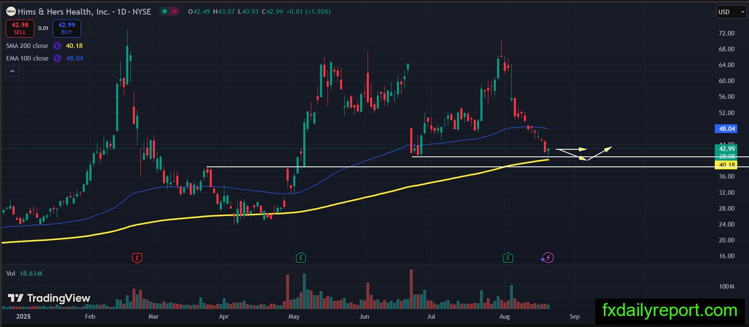Click the green 42.99 current price label

point(726,149)
